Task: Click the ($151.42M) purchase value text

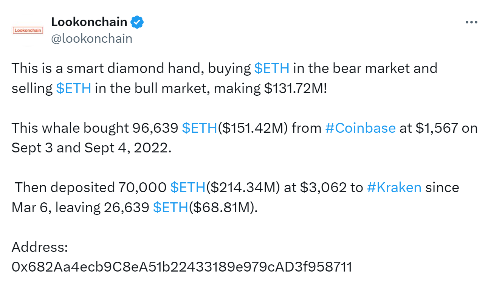Action: (254, 128)
